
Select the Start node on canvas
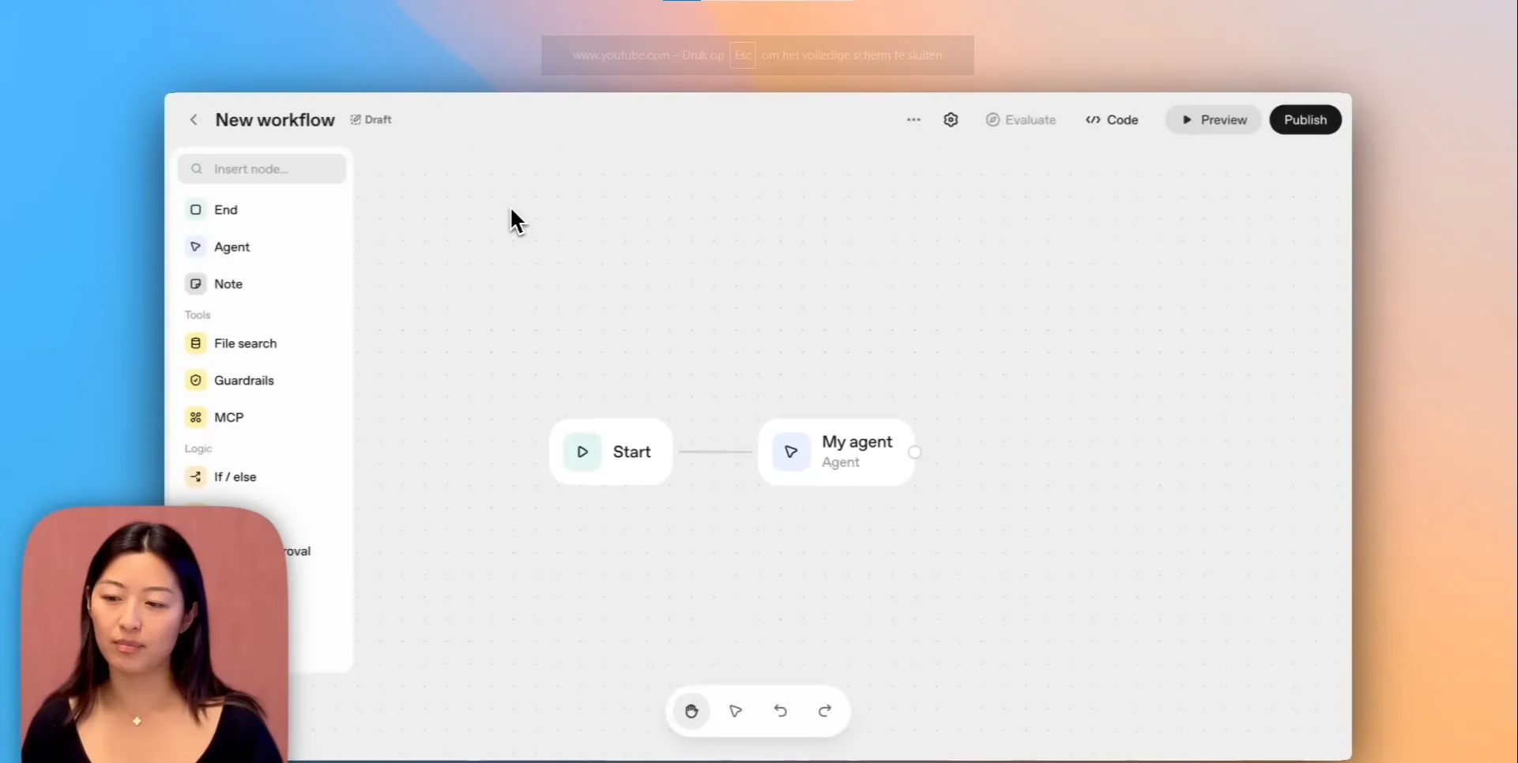coord(611,452)
